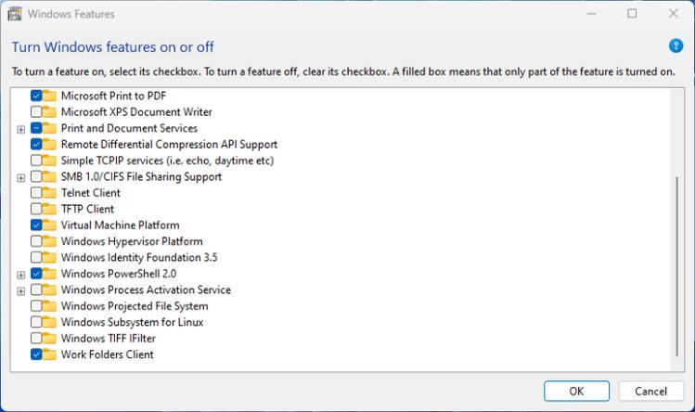
Task: Tick the Windows Projected File System checkbox
Action: 36,306
